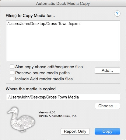Viewport: 126px width, 140px height.
Task: Open folder picker with the Choose... button
Action: [107, 106]
